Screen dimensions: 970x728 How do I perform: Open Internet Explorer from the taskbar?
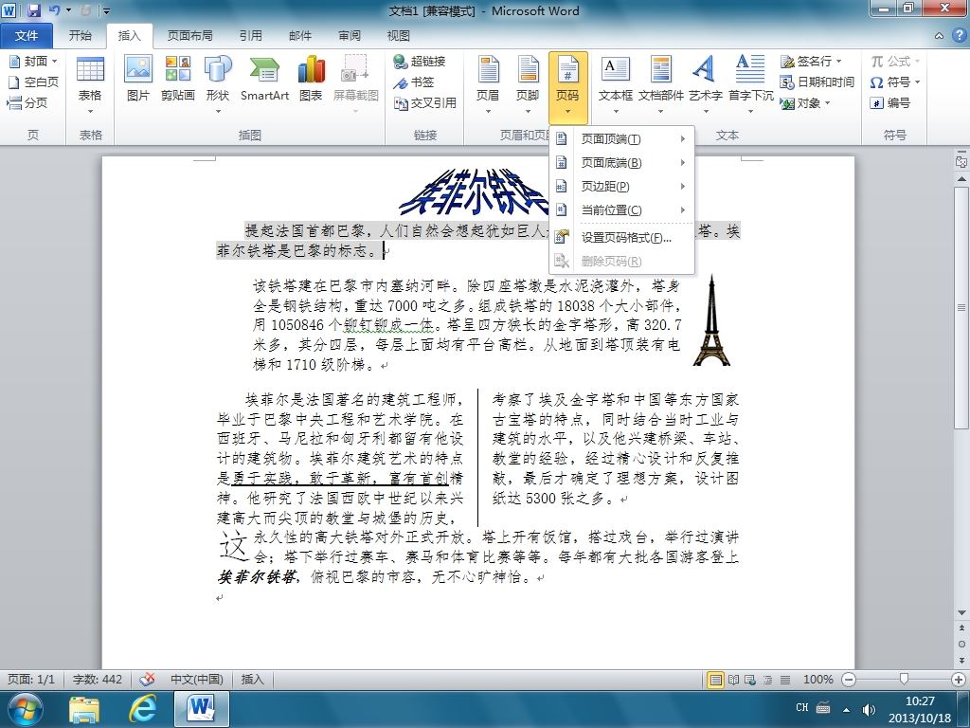click(x=142, y=709)
